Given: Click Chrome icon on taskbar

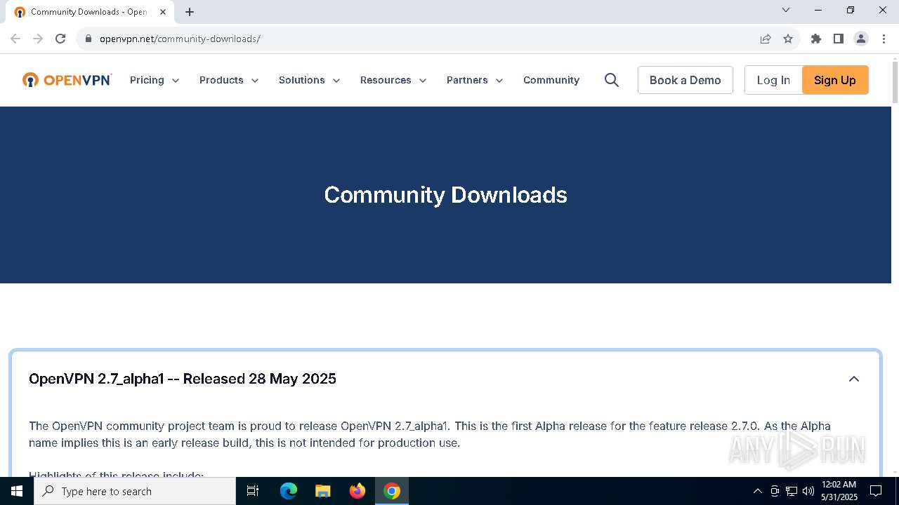Looking at the screenshot, I should pyautogui.click(x=392, y=491).
